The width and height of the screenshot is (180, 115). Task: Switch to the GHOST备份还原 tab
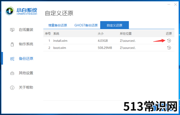click(86, 25)
